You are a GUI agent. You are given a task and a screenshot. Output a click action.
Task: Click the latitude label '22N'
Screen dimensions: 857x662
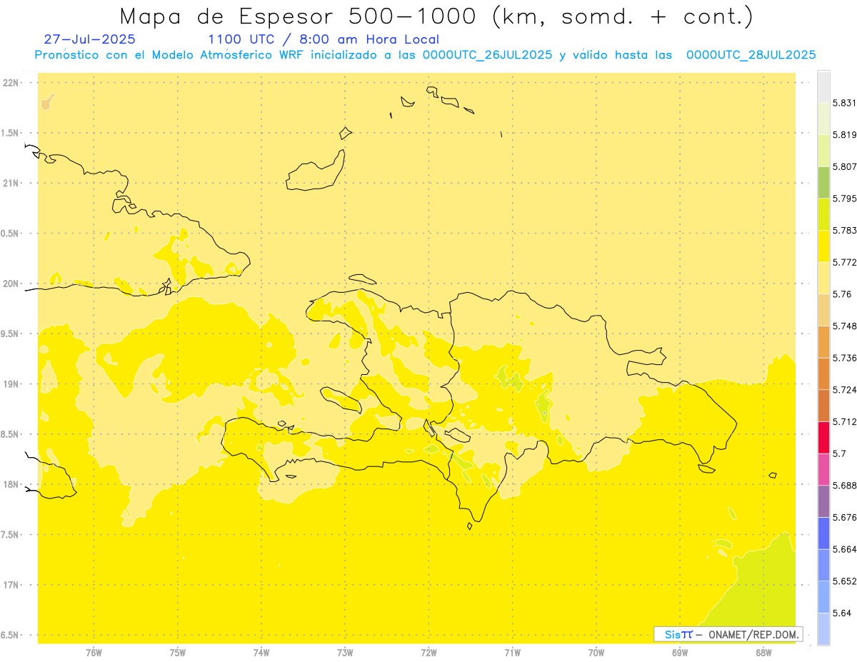click(x=11, y=83)
